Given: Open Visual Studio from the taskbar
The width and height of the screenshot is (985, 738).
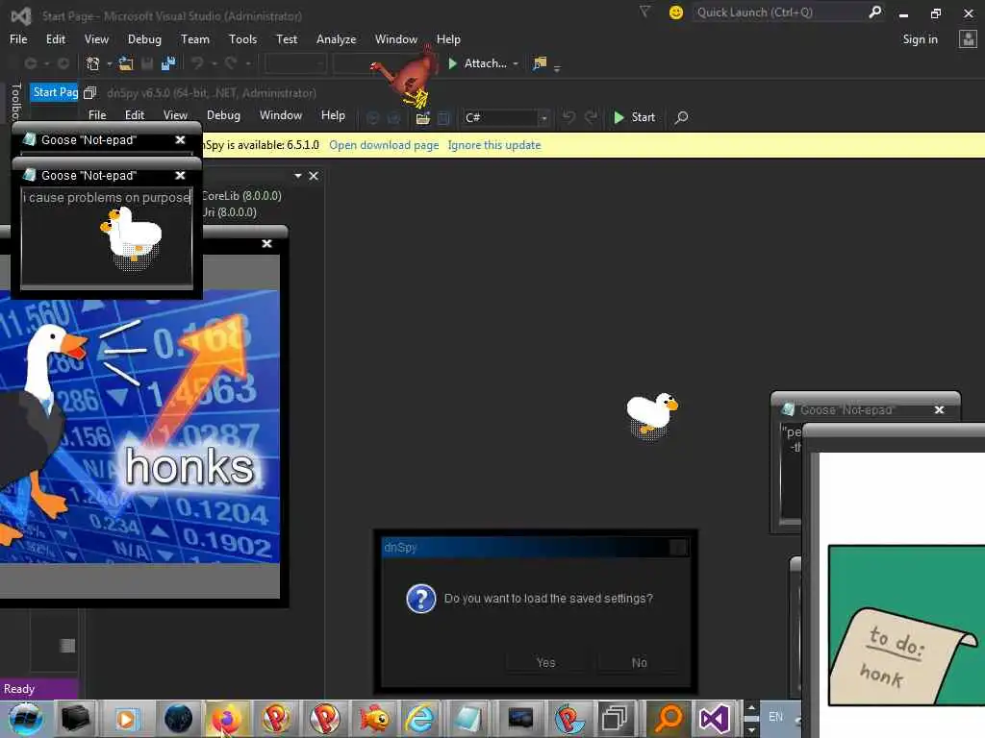Looking at the screenshot, I should 715,719.
